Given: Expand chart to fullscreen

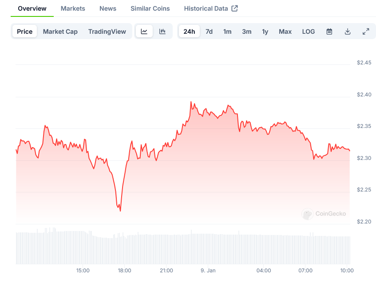Looking at the screenshot, I should pyautogui.click(x=366, y=32).
